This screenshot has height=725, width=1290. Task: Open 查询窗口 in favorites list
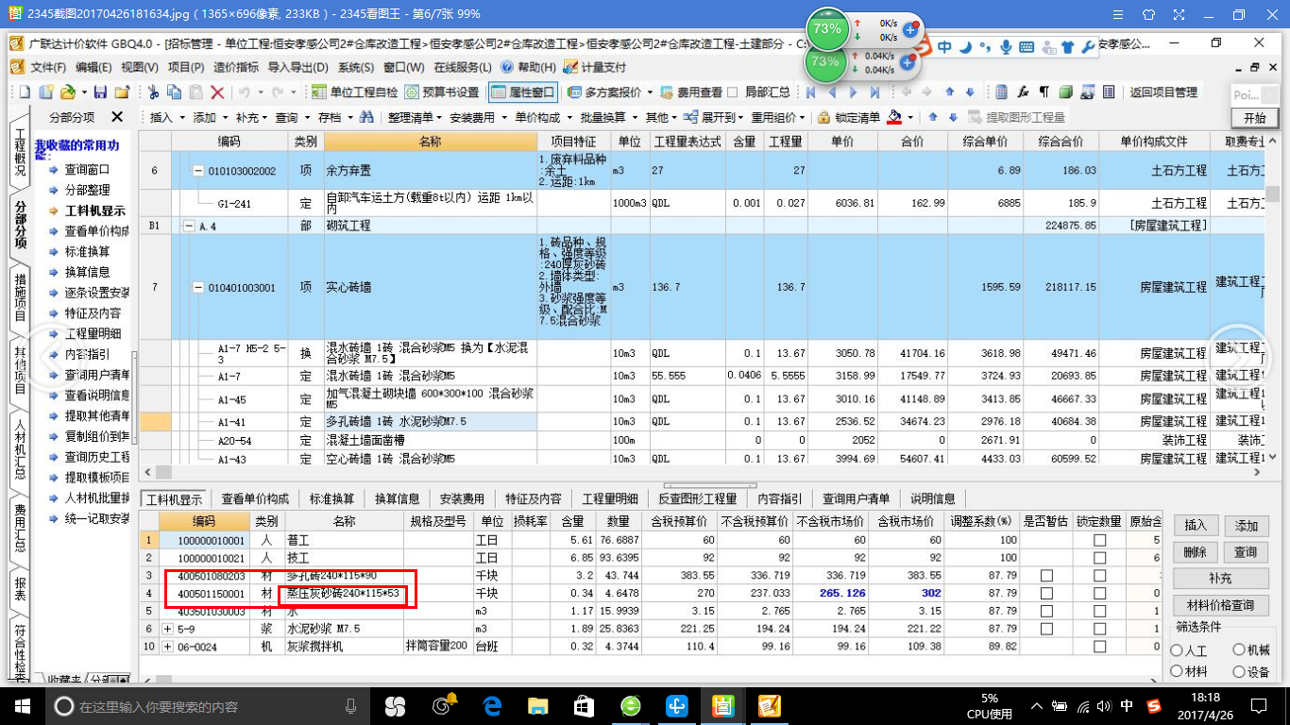point(87,170)
